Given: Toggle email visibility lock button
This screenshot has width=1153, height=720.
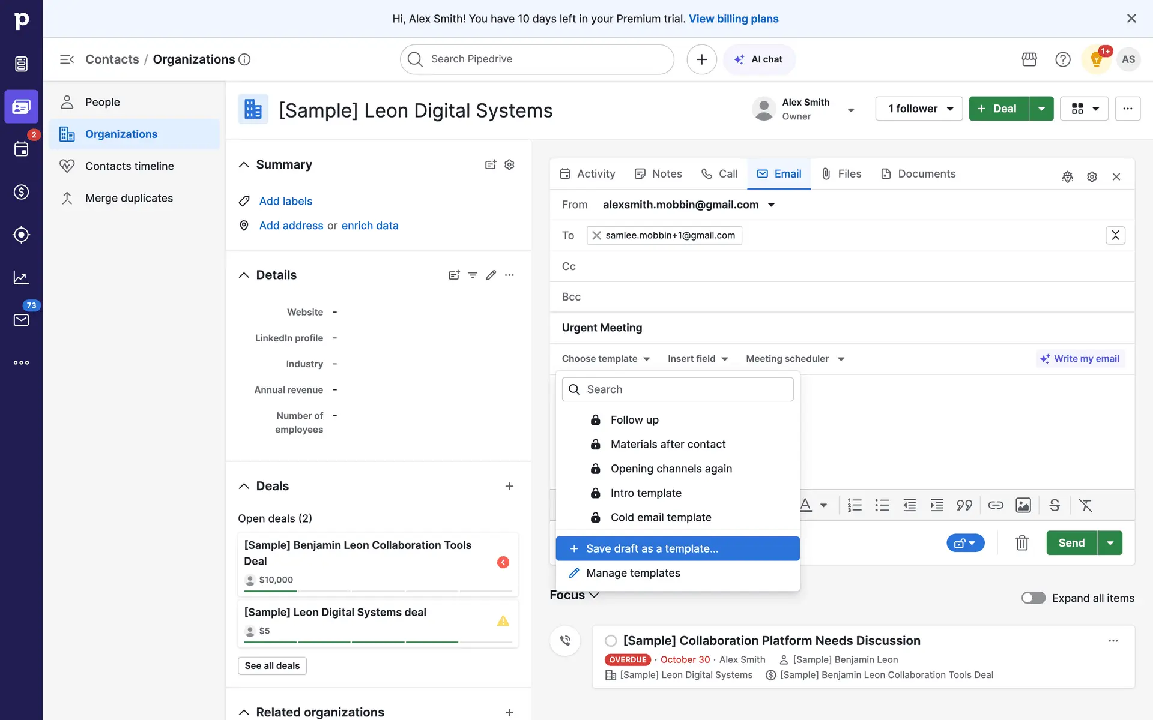Looking at the screenshot, I should (x=965, y=543).
